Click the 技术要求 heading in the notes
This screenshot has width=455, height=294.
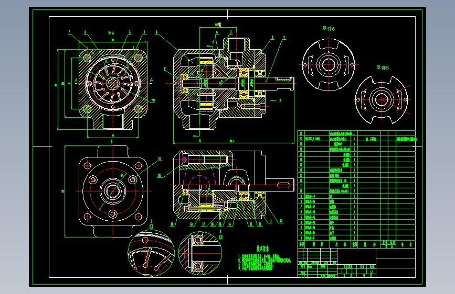262,248
